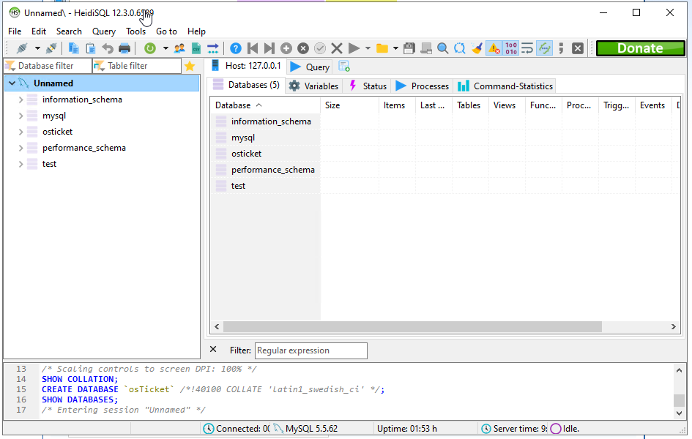Click the Find magnifier icon
The height and width of the screenshot is (439, 692).
(x=442, y=48)
